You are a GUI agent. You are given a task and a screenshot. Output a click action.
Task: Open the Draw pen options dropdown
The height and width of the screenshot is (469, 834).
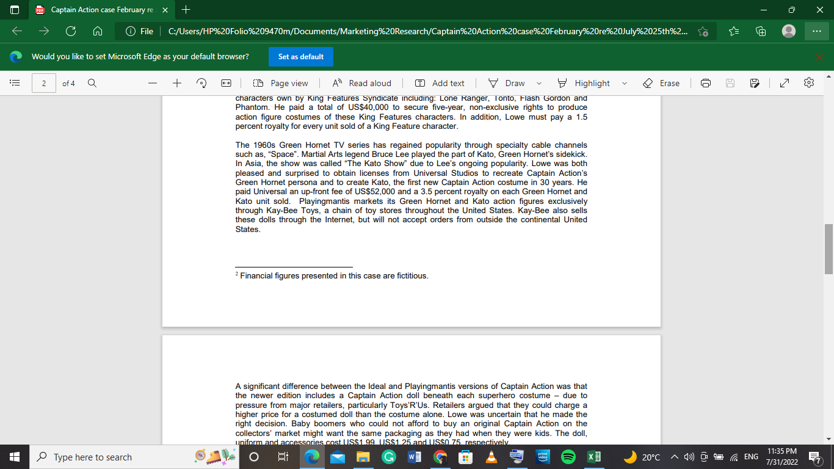click(x=538, y=82)
